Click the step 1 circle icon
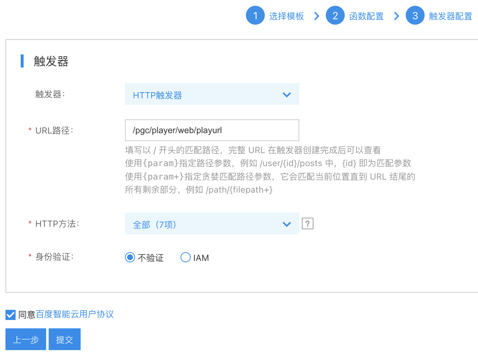478x357 pixels. 255,15
